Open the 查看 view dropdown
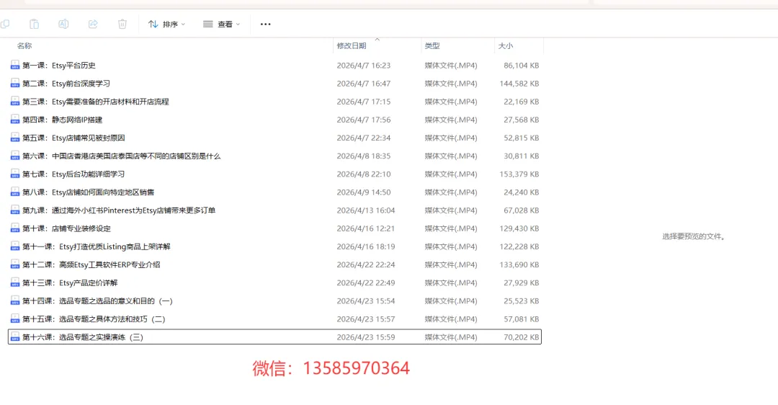 [221, 24]
